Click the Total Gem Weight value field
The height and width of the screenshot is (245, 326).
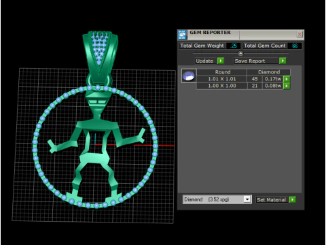click(x=234, y=46)
